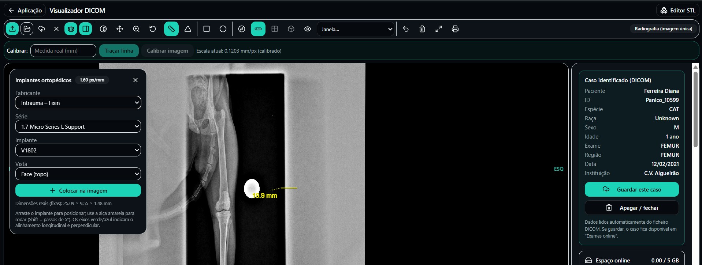Open the Editor STL button
Image resolution: width=702 pixels, height=265 pixels.
pos(677,10)
